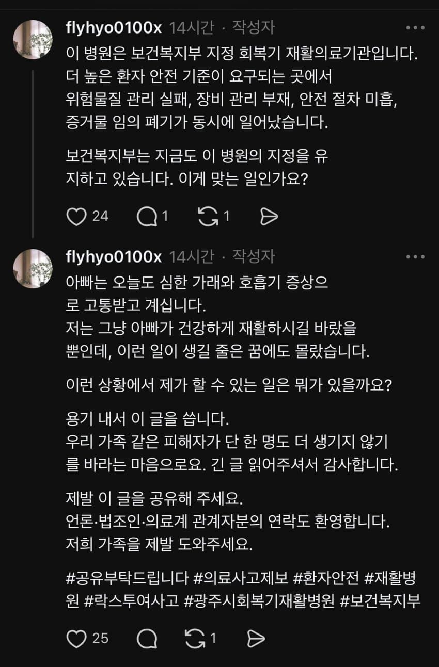Open flyhyo0100x username on first post
The height and width of the screenshot is (667, 439).
[114, 28]
